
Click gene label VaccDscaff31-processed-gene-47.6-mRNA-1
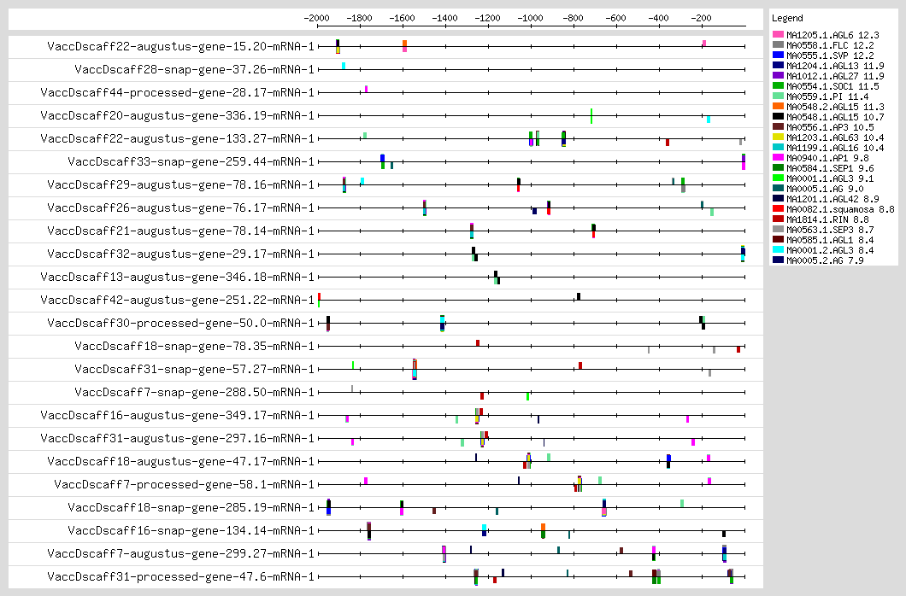point(180,576)
